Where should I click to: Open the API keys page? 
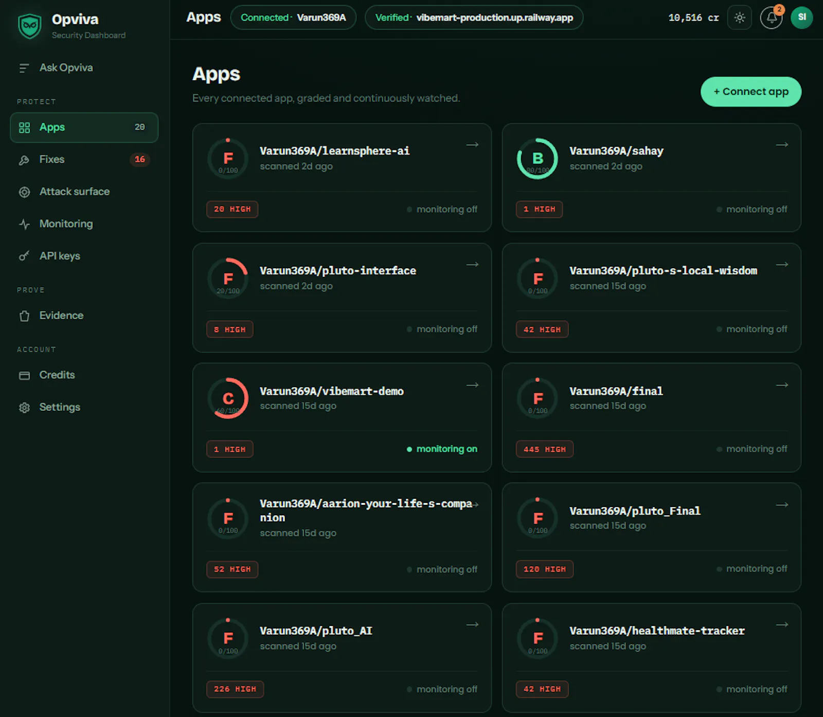[x=84, y=256]
